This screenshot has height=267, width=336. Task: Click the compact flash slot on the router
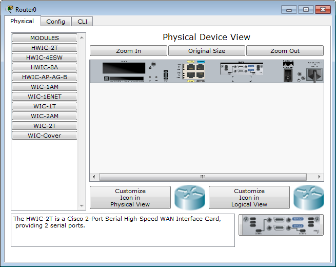point(126,79)
